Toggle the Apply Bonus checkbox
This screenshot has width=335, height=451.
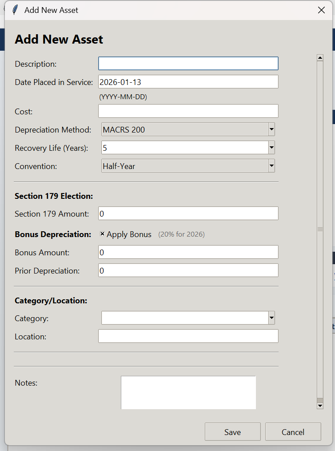tap(102, 234)
